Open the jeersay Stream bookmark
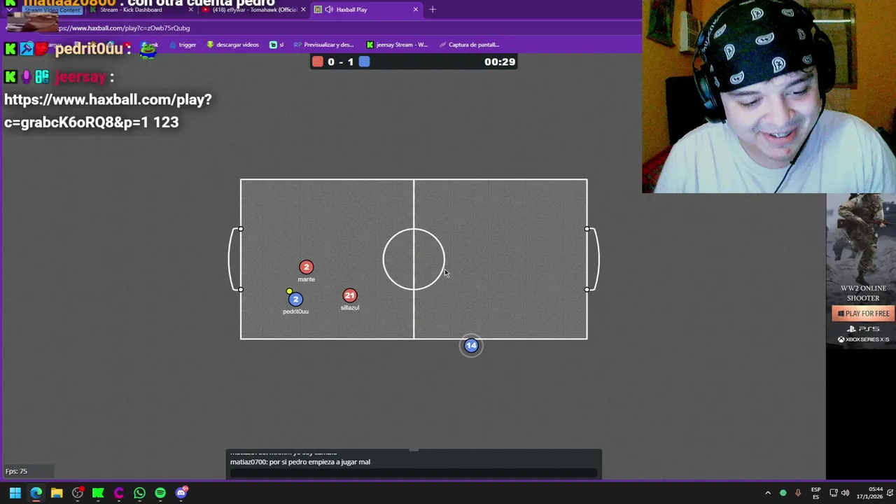Viewport: 896px width, 504px height. (x=397, y=45)
